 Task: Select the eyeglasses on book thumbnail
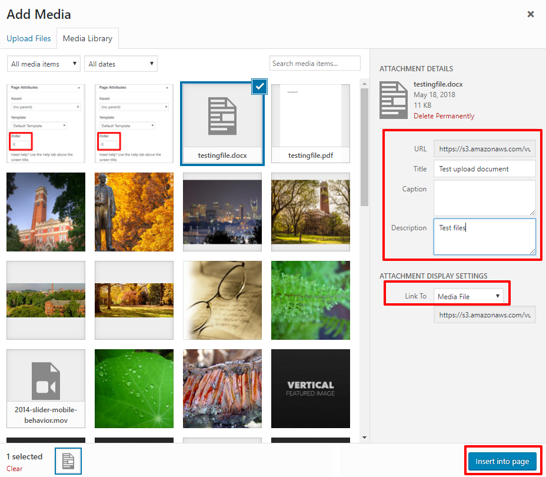point(222,300)
